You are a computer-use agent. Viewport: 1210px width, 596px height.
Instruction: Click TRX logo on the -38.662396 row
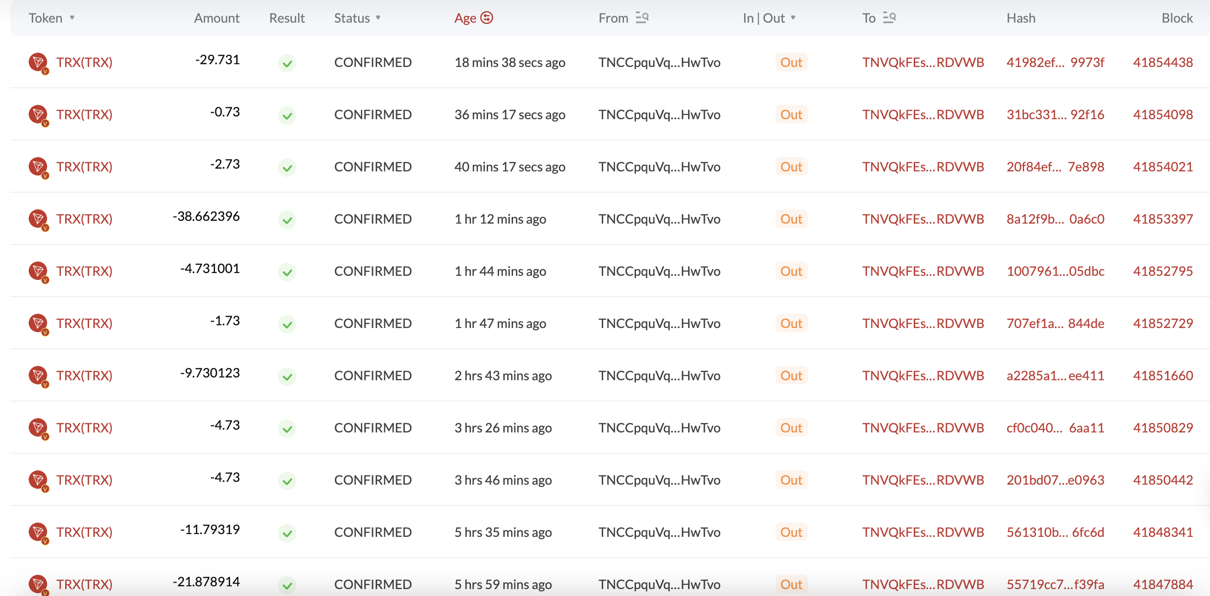coord(38,219)
